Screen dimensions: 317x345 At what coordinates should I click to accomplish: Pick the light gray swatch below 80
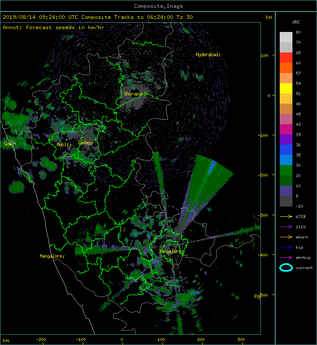(286, 37)
